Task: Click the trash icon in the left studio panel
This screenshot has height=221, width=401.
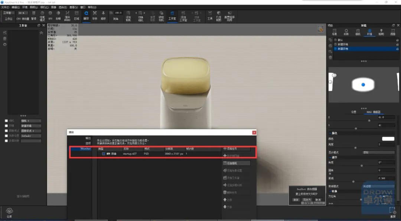Action: point(4,39)
